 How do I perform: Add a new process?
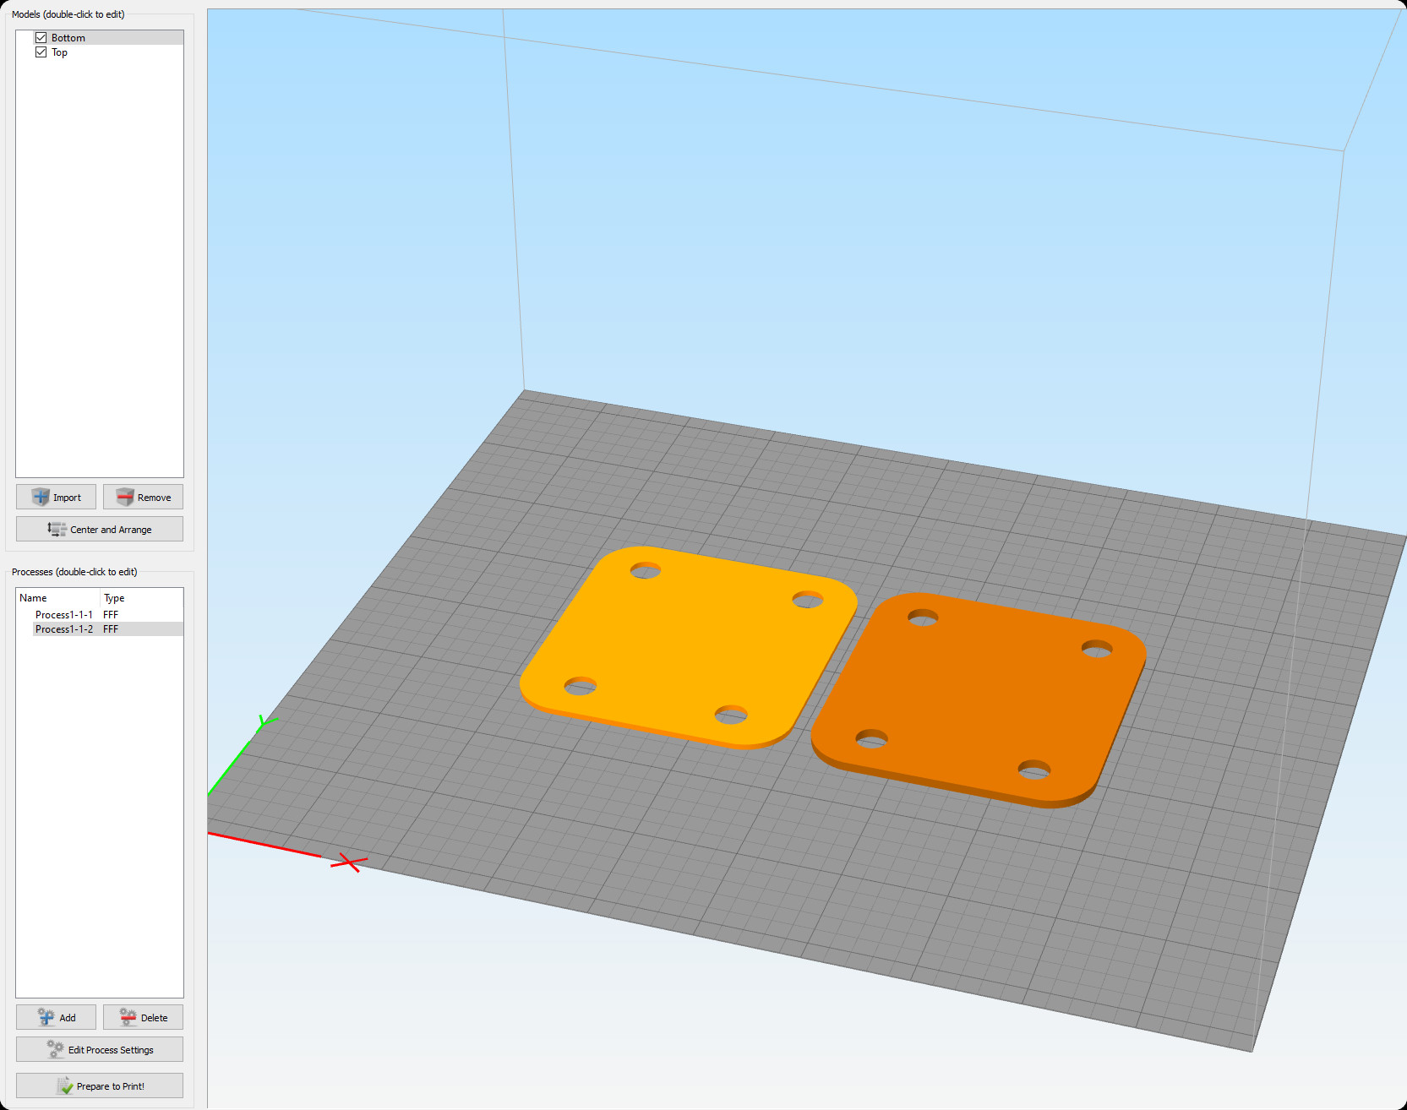pos(56,1017)
